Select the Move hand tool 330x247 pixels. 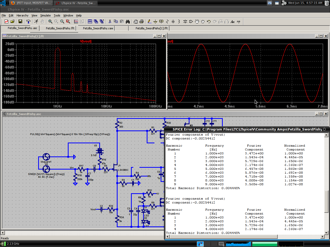tap(197, 22)
